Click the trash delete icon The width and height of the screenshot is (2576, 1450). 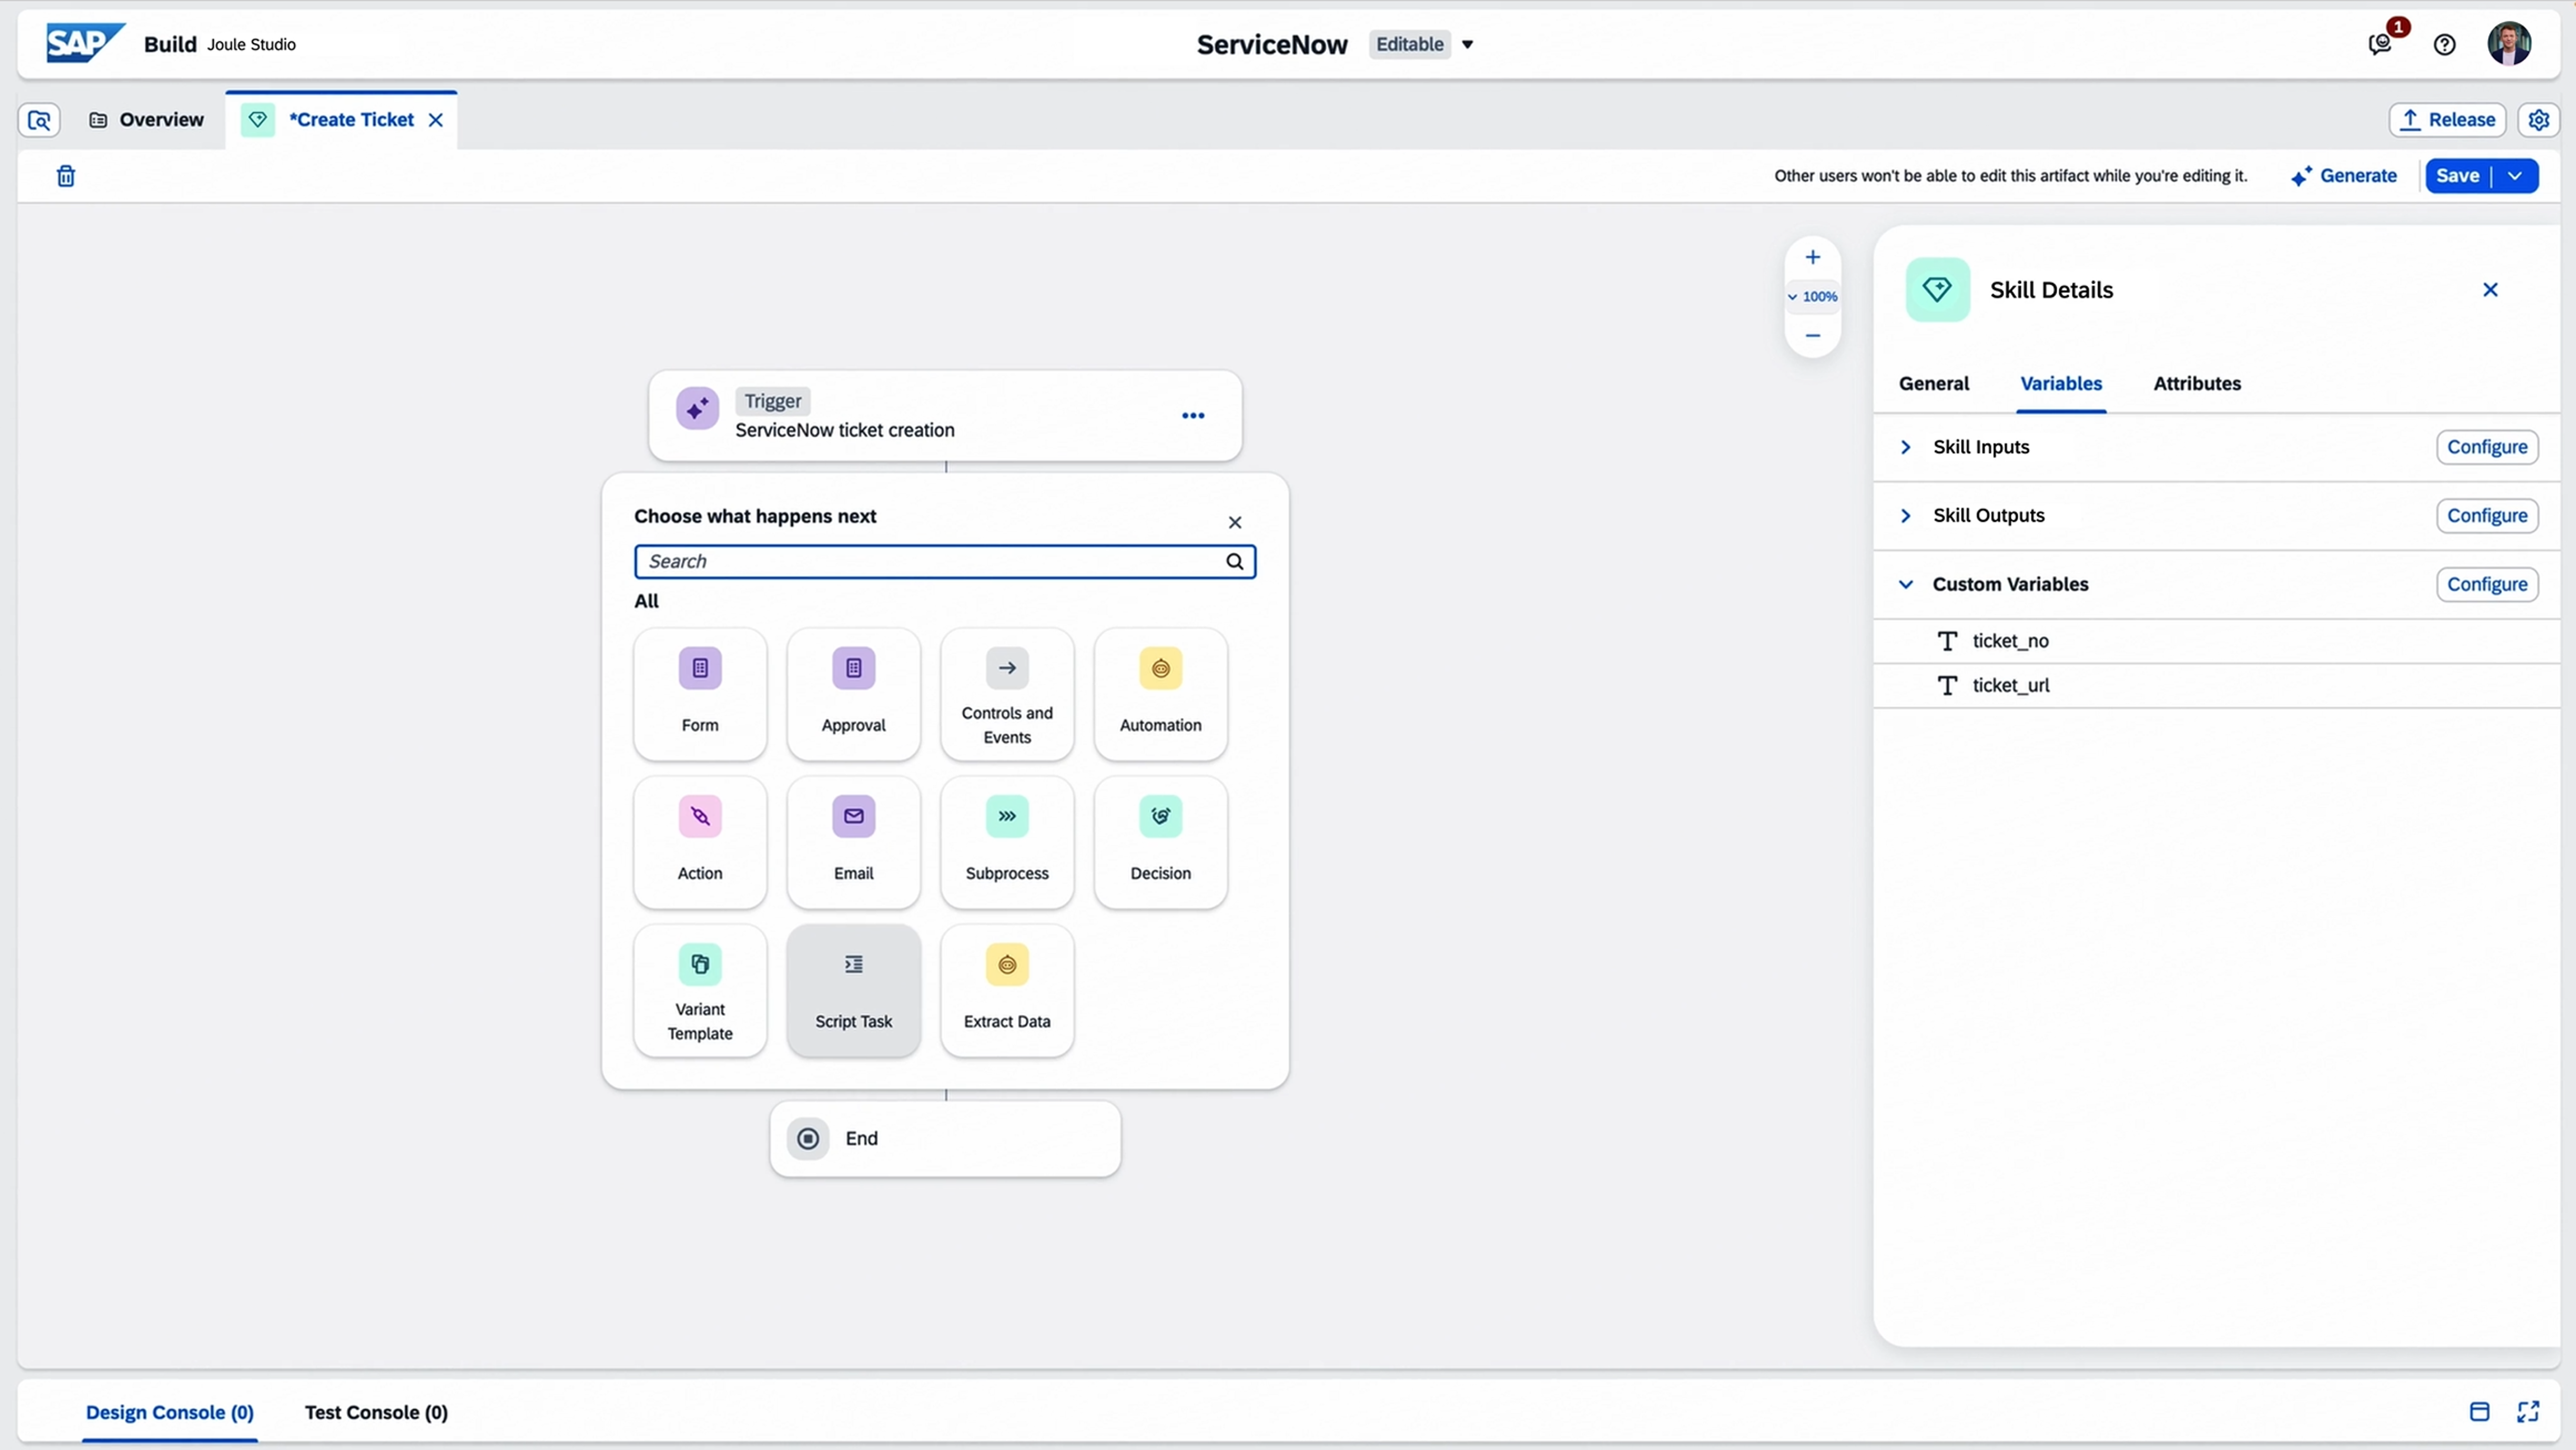tap(66, 176)
